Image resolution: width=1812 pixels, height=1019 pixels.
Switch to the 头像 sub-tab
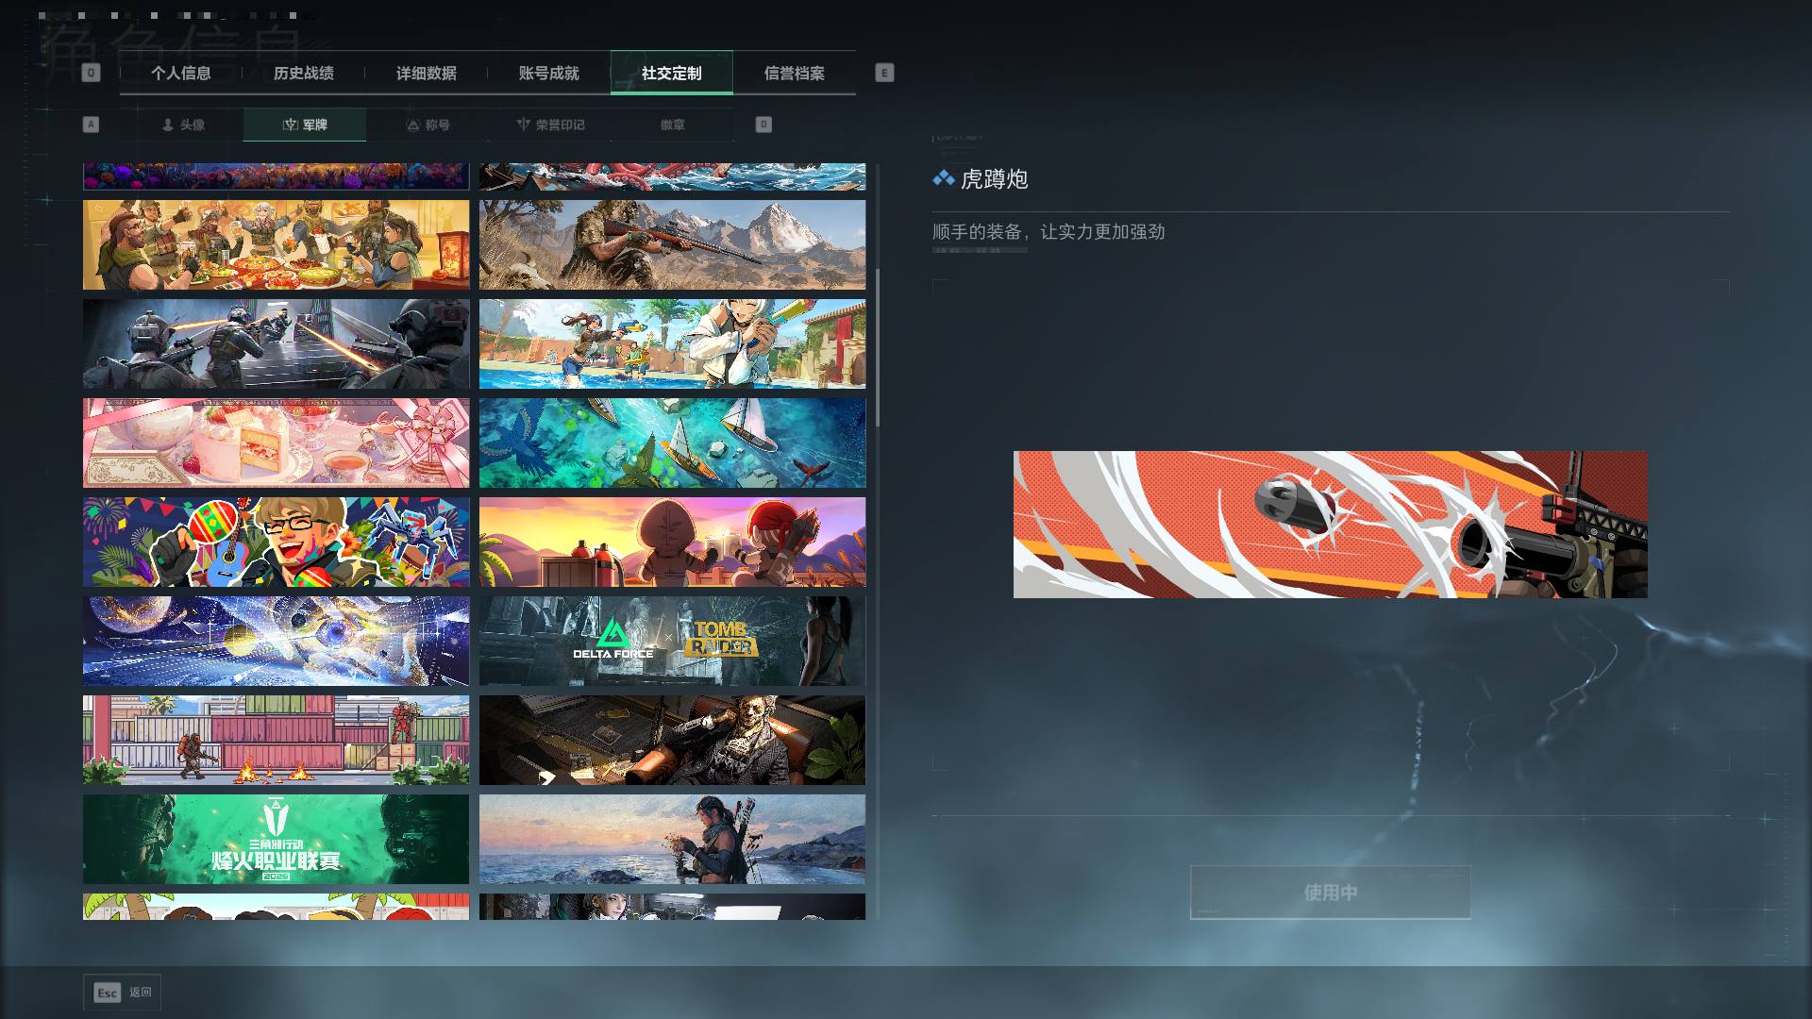[x=182, y=125]
